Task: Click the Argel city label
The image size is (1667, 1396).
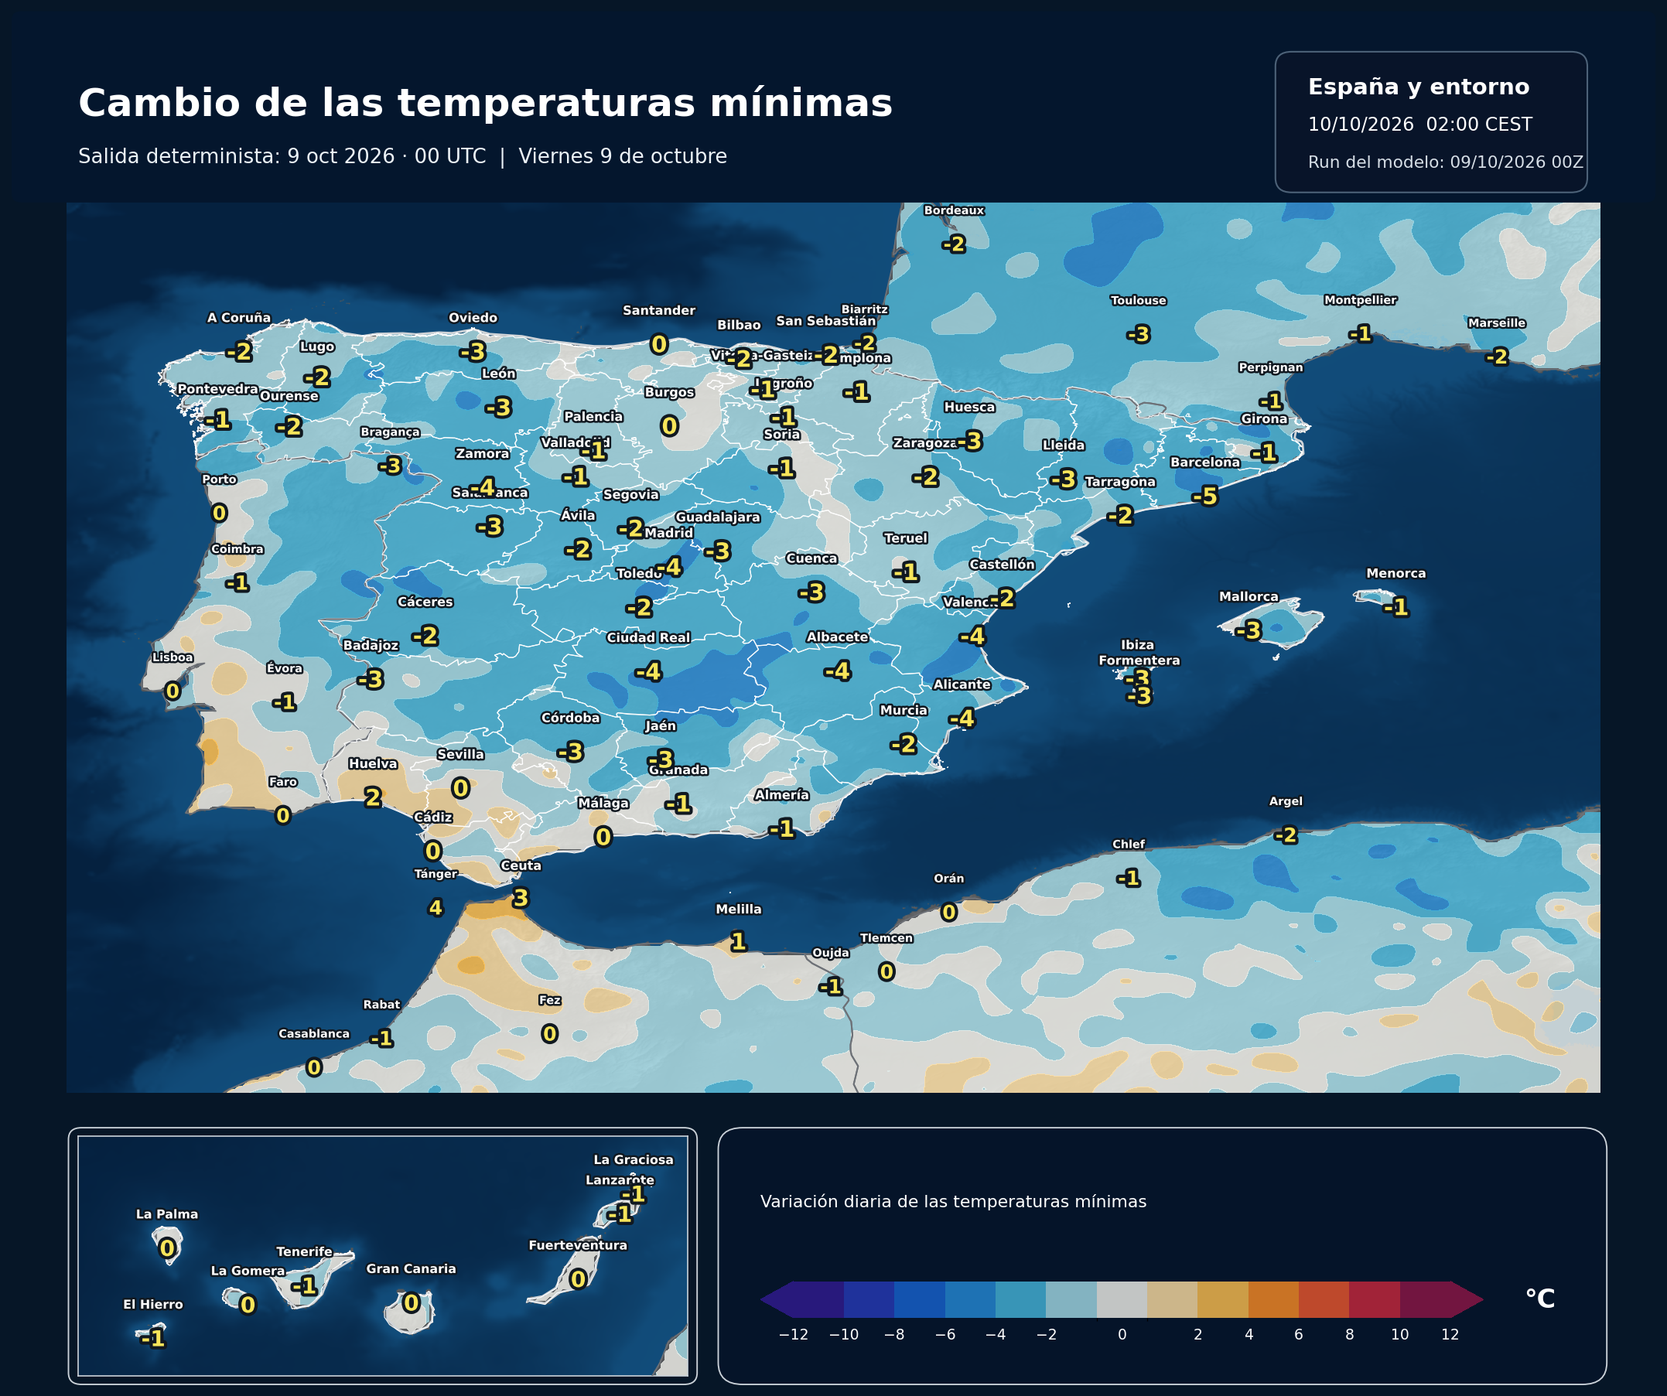Action: (1285, 801)
